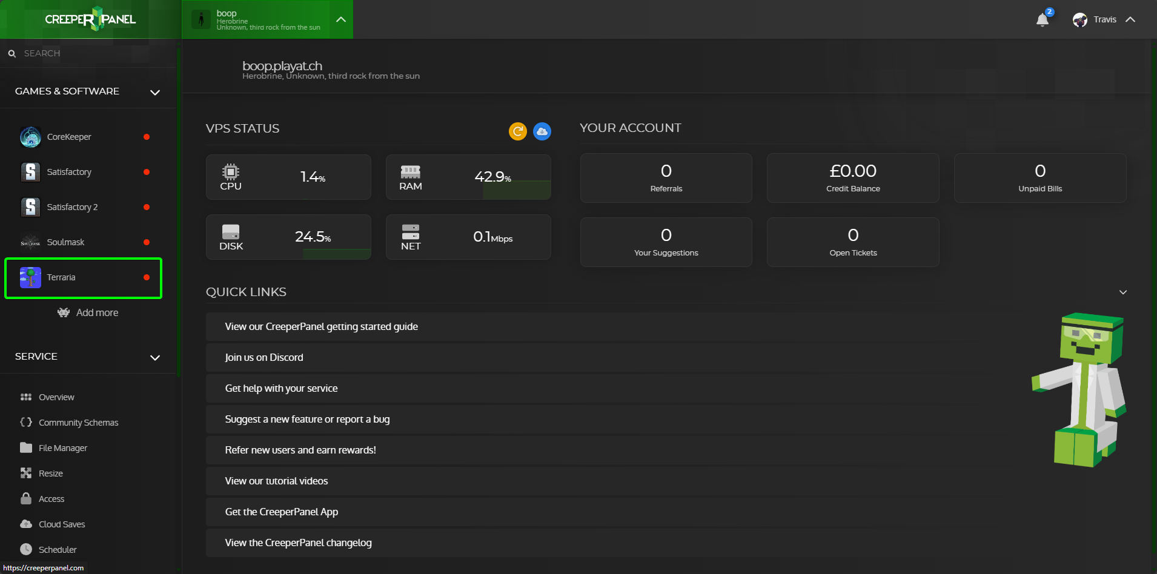This screenshot has height=574, width=1157.
Task: Click the blue cloud icon
Action: (x=542, y=131)
